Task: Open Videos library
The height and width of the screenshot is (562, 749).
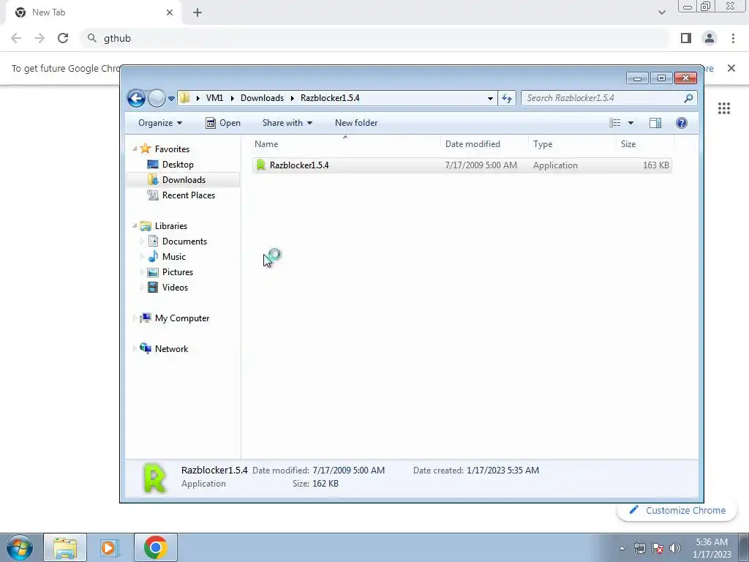Action: click(x=175, y=287)
